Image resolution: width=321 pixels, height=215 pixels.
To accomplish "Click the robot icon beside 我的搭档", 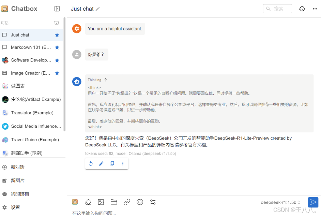I will (x=4, y=194).
